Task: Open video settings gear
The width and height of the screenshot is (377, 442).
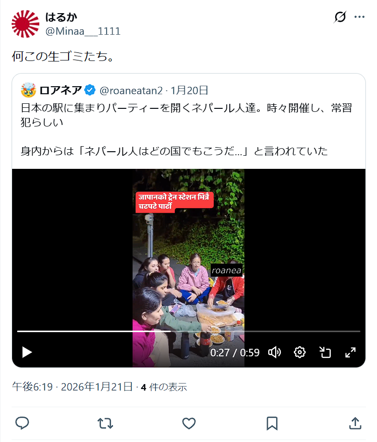Action: (299, 352)
